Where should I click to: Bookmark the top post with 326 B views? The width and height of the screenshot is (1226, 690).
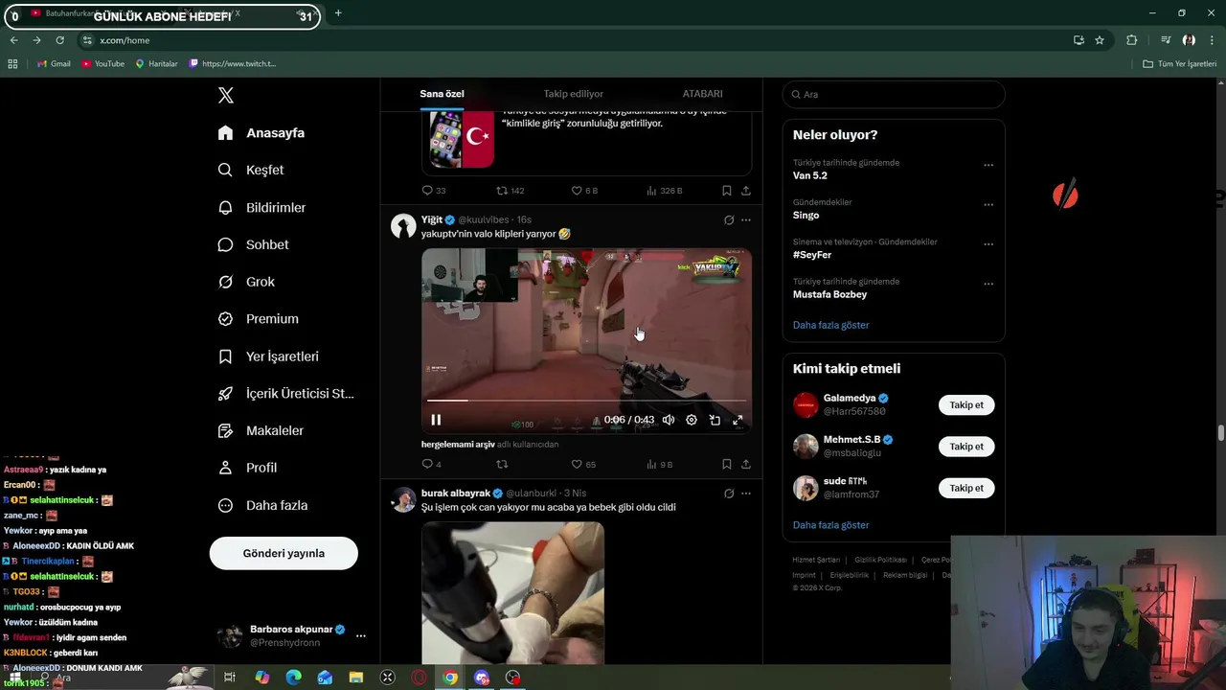pos(727,191)
